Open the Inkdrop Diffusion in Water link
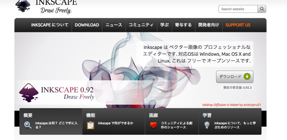Image resolution: width=287 pixels, height=140 pixels. (220, 105)
